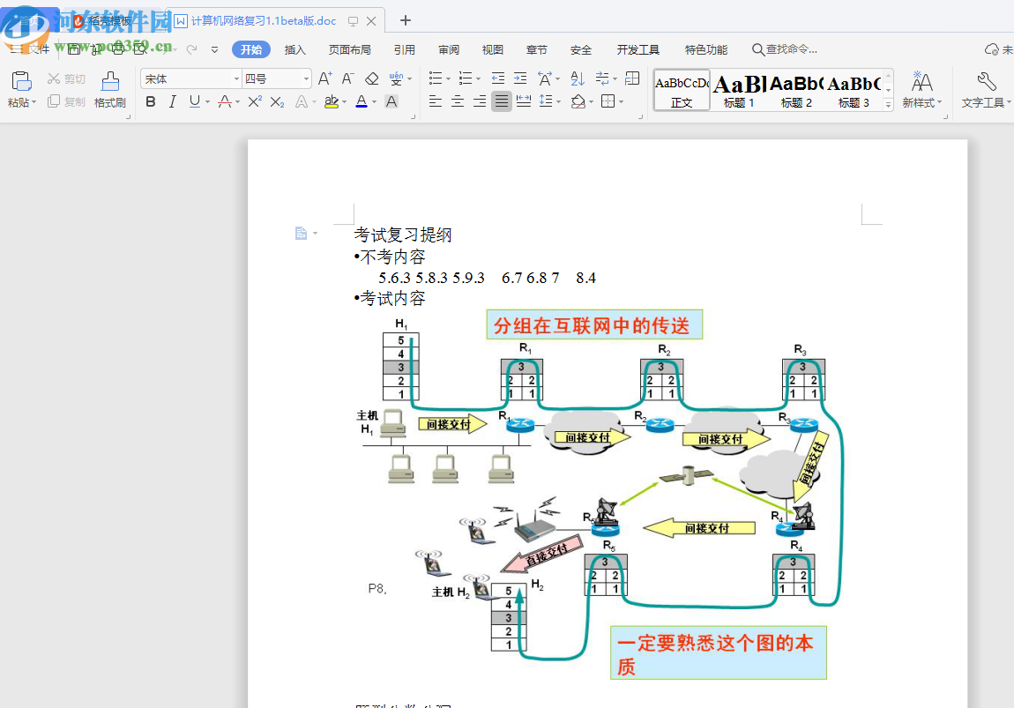The image size is (1014, 708).
Task: Toggle Bold formatting
Action: [x=151, y=101]
